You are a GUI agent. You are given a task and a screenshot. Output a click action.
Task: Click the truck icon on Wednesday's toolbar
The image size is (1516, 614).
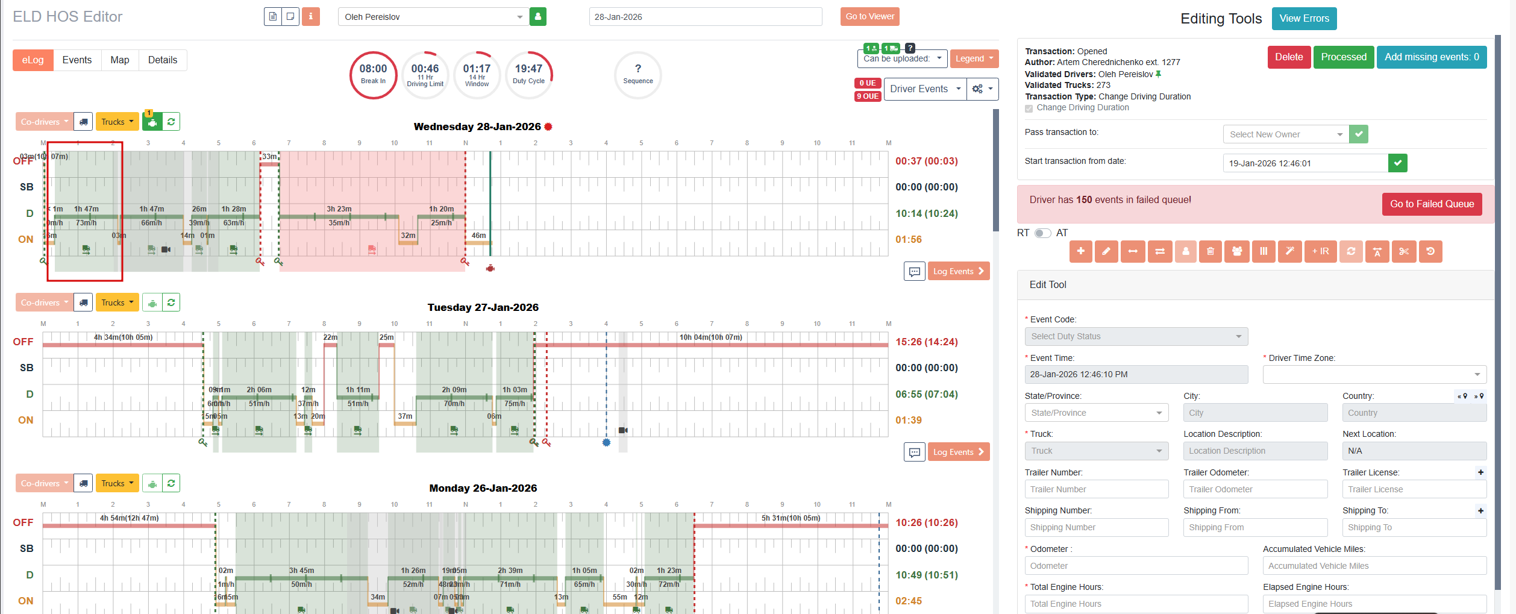84,122
